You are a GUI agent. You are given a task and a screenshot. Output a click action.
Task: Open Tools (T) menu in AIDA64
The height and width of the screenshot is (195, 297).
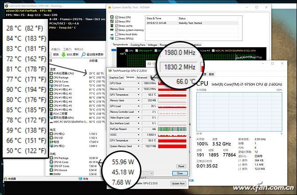(67, 49)
